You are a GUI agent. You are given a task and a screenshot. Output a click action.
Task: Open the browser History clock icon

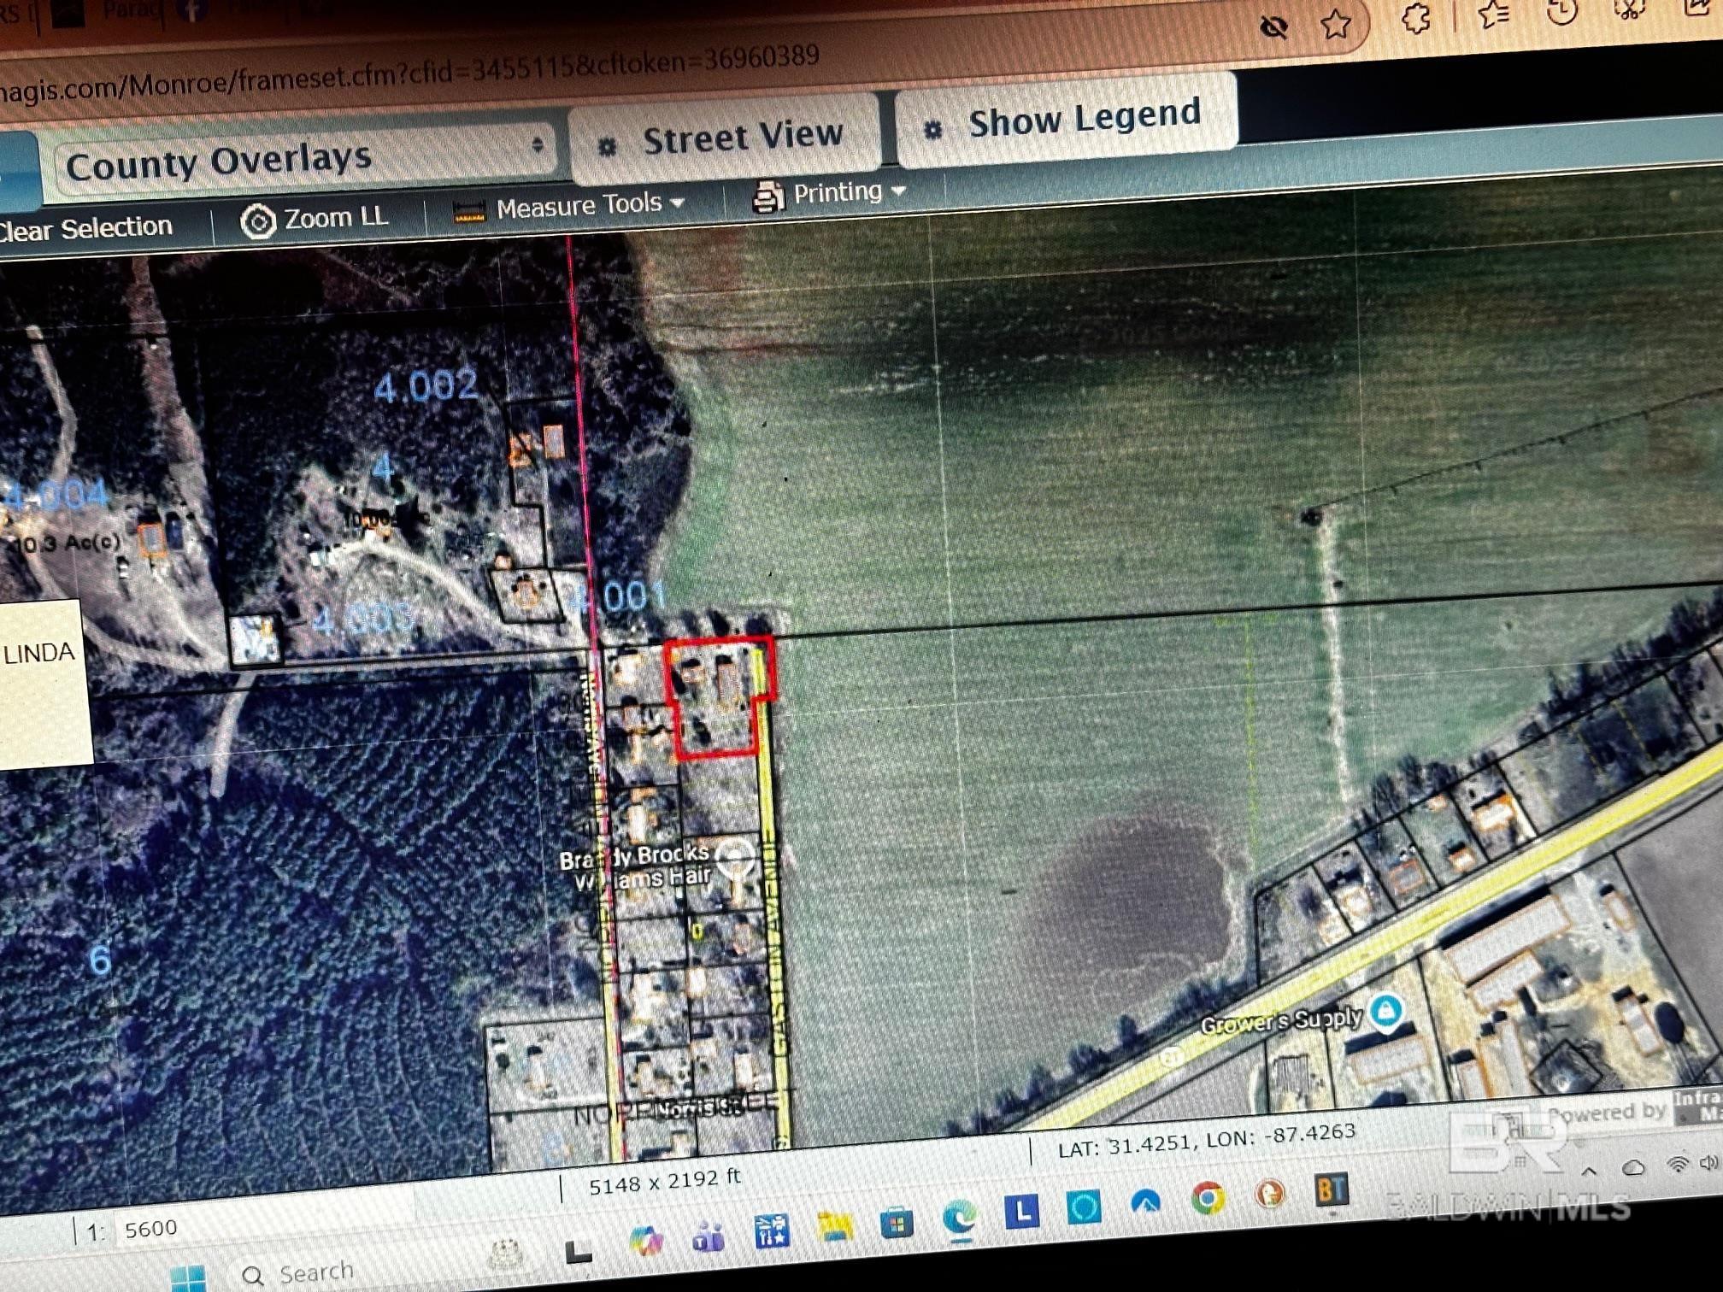pyautogui.click(x=1561, y=12)
